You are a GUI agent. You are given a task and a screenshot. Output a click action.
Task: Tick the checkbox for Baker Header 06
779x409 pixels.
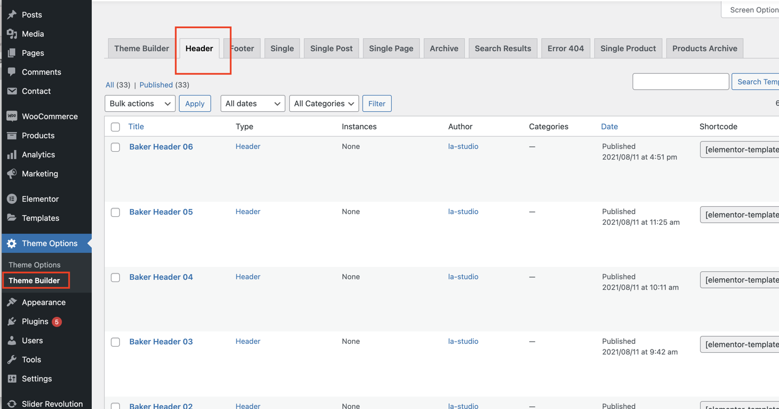pos(115,147)
